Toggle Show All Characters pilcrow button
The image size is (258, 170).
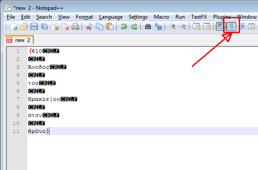pyautogui.click(x=232, y=26)
